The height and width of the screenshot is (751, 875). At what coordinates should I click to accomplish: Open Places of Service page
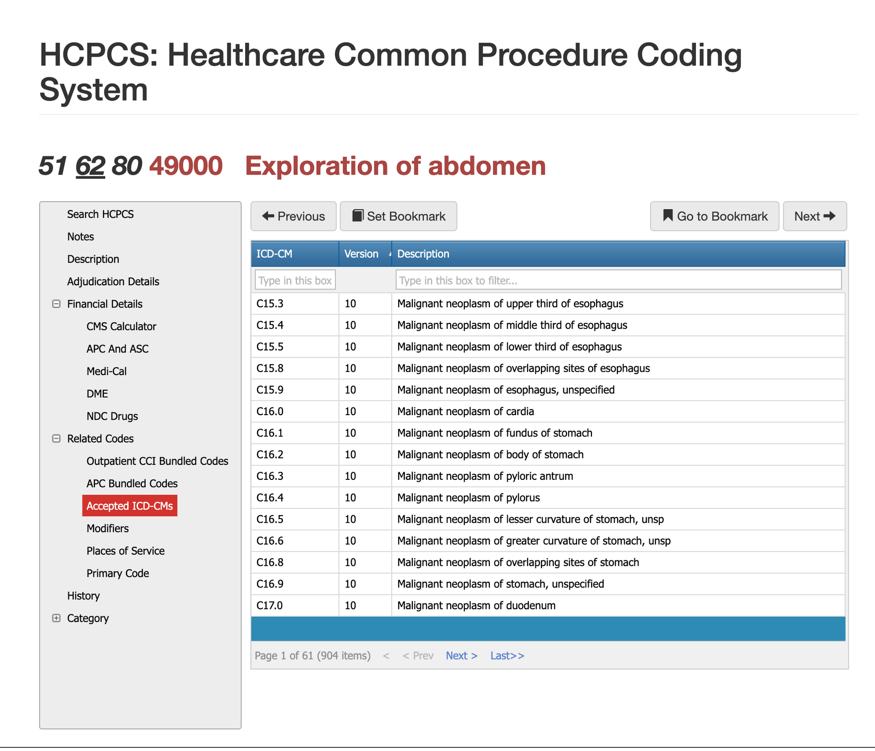pyautogui.click(x=125, y=550)
